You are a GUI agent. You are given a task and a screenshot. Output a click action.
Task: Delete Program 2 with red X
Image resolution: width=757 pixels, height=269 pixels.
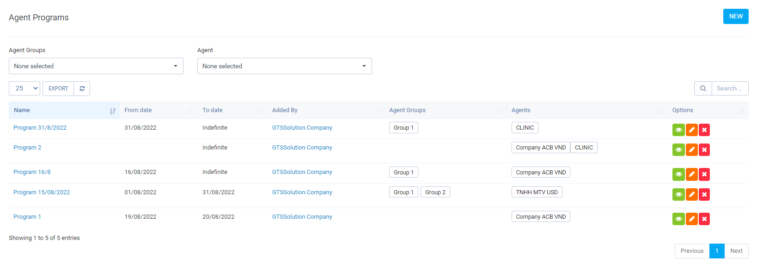[704, 150]
